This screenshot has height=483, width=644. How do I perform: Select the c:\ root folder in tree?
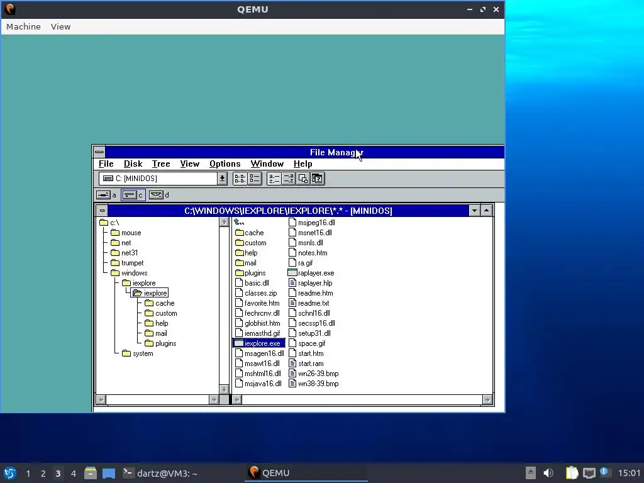tap(109, 223)
